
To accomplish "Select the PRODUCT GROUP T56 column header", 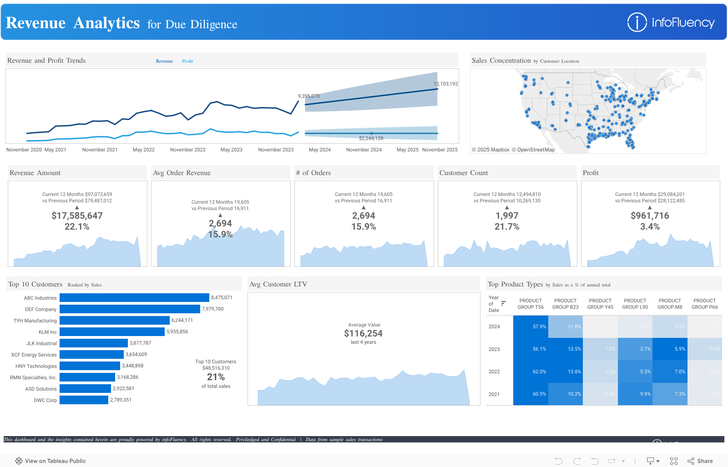I will (531, 304).
